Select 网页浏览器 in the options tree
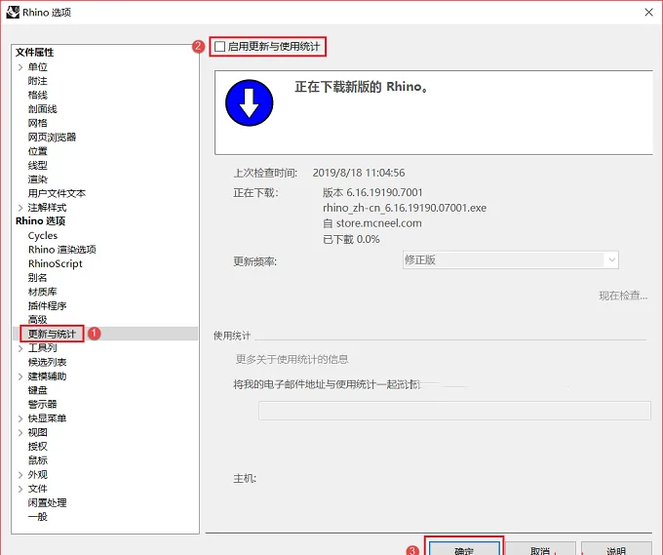This screenshot has height=555, width=663. [52, 138]
